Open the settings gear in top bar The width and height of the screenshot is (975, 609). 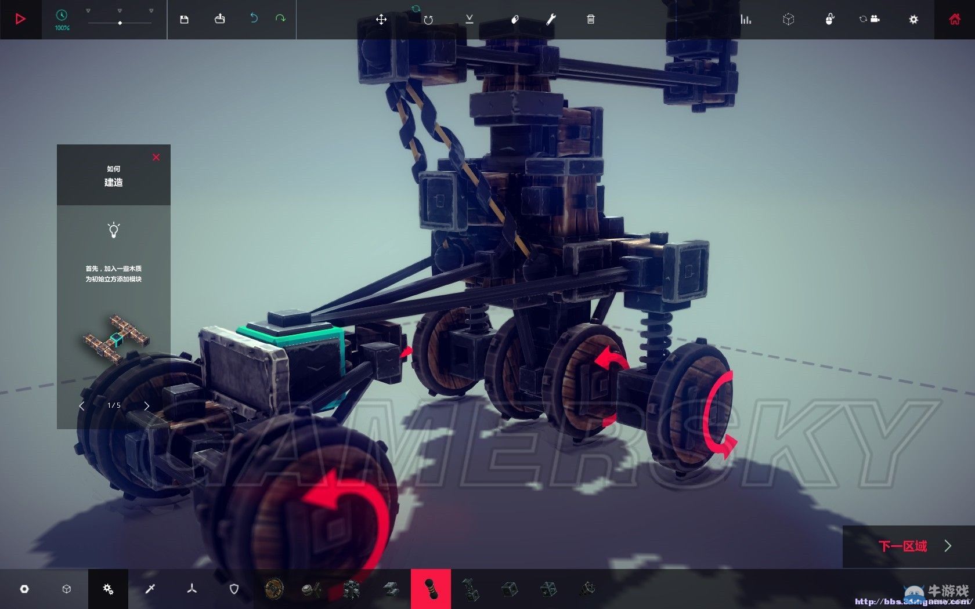(x=913, y=20)
